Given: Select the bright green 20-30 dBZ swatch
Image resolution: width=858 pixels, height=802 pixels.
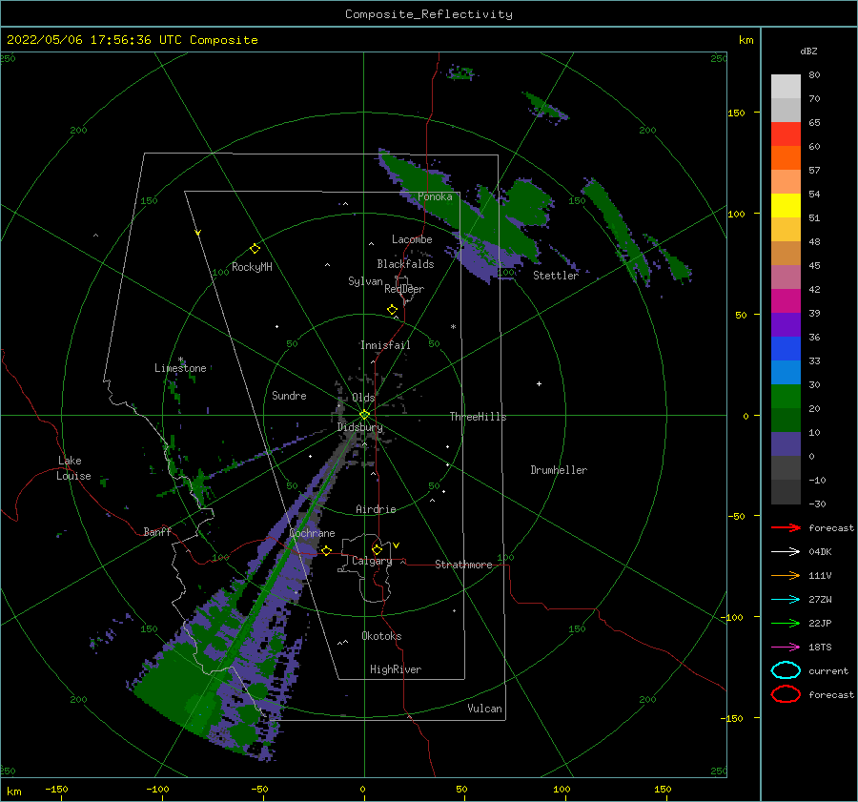Looking at the screenshot, I should tap(786, 397).
